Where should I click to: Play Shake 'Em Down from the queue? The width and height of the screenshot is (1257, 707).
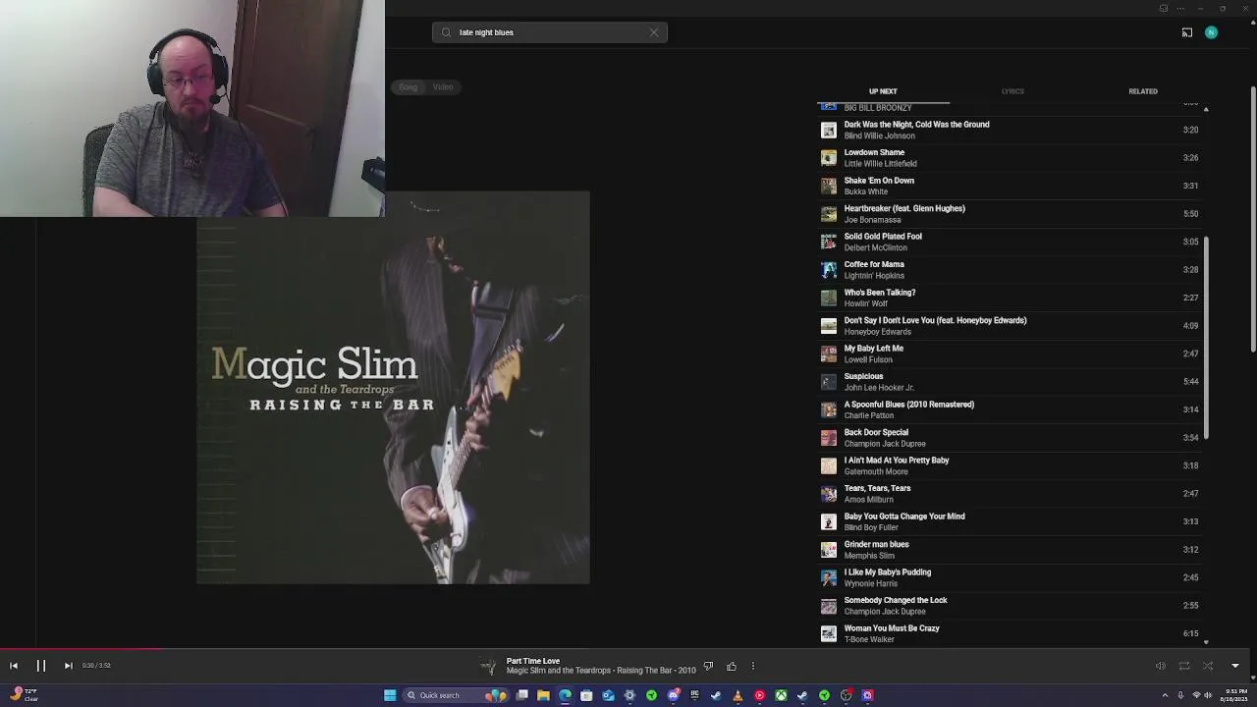coord(1010,186)
